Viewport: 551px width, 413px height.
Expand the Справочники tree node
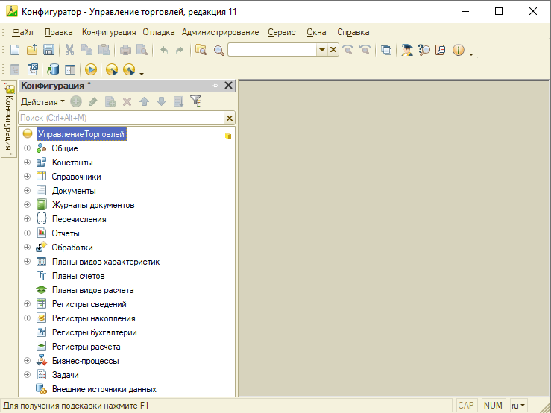27,176
